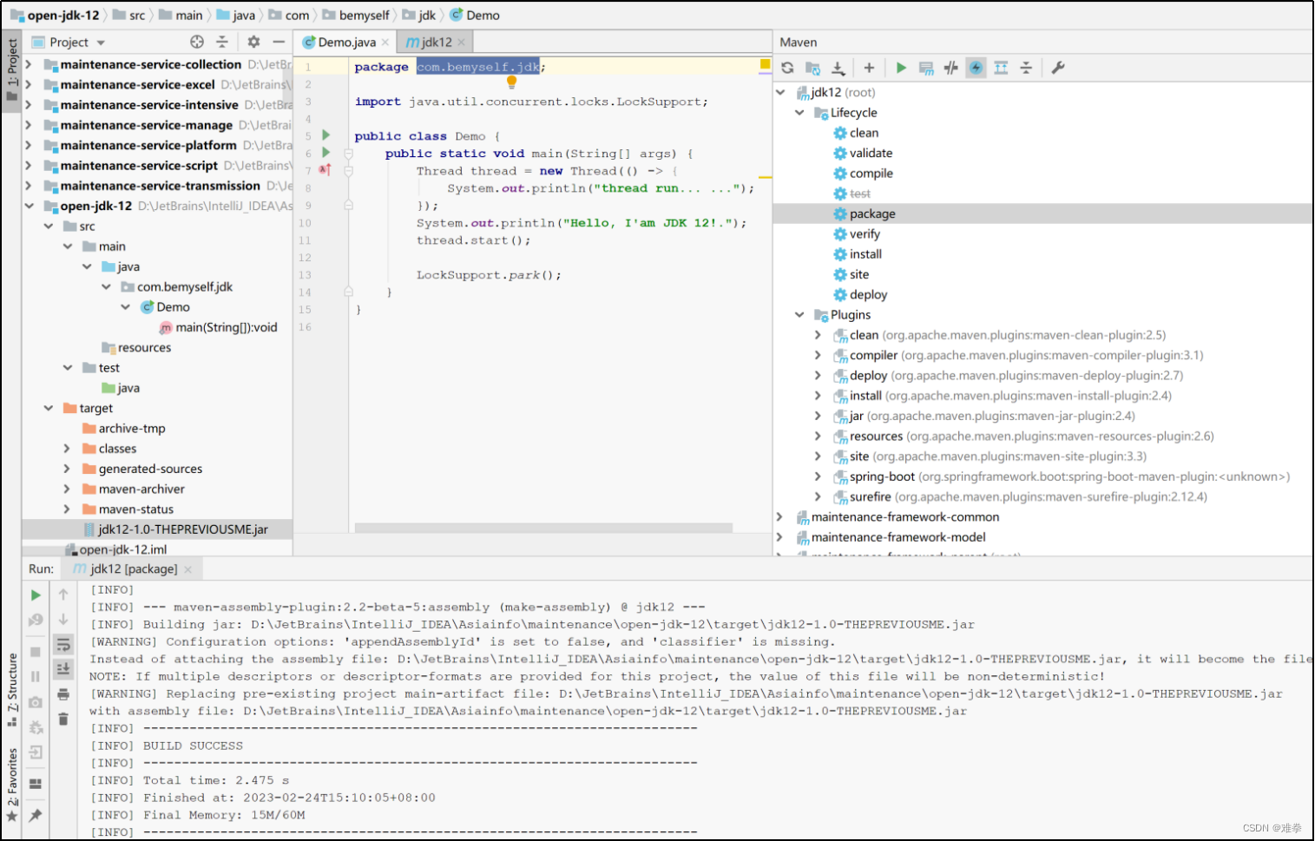The width and height of the screenshot is (1315, 841).
Task: Hide Project panel with minus icon
Action: [x=279, y=42]
